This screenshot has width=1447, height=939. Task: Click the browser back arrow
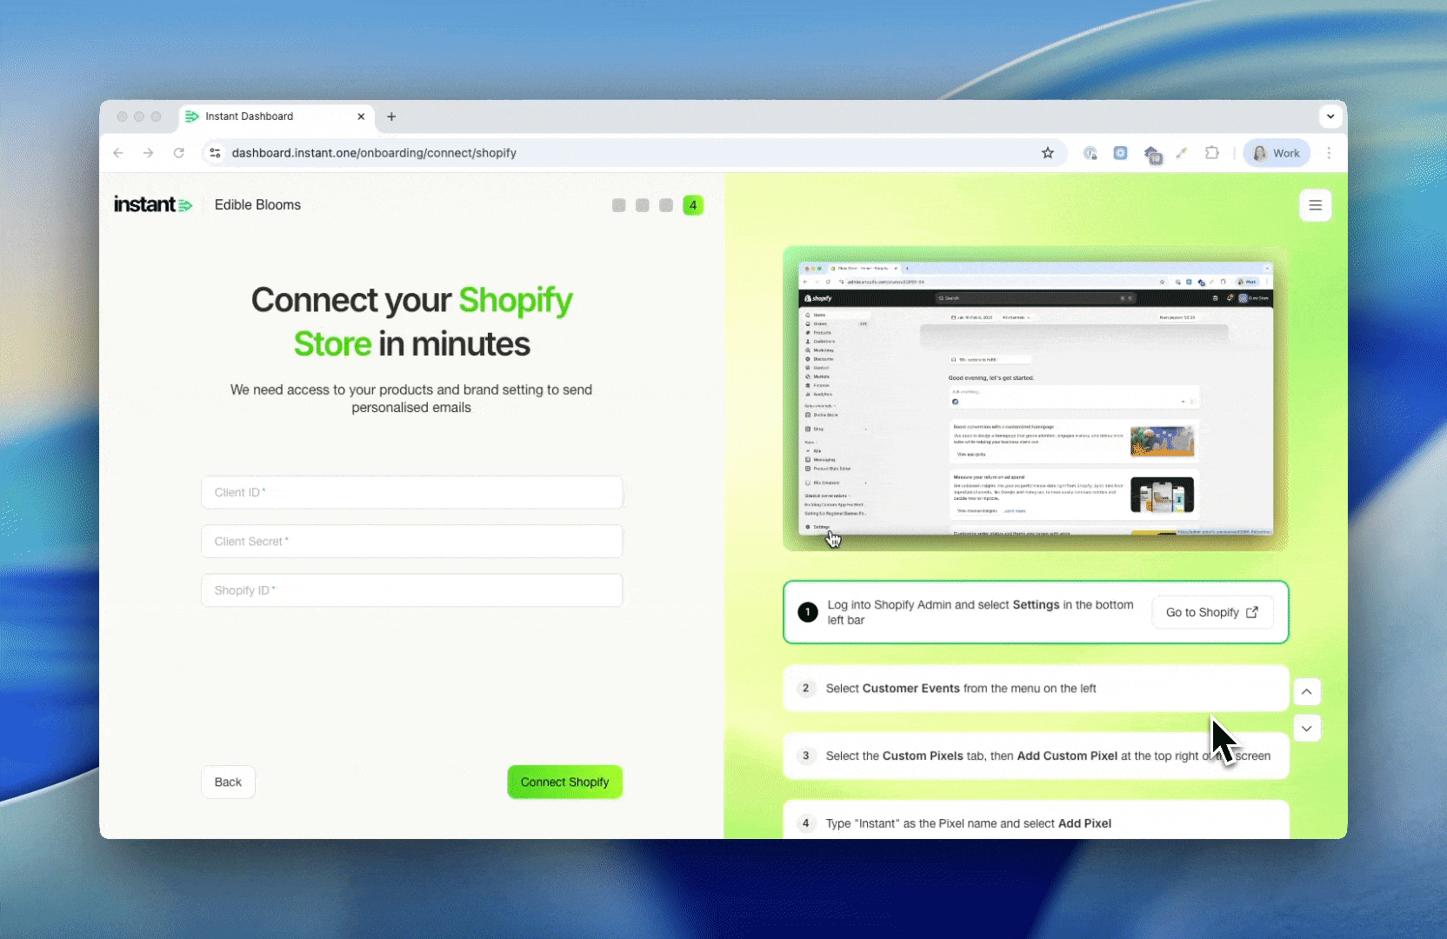[119, 153]
